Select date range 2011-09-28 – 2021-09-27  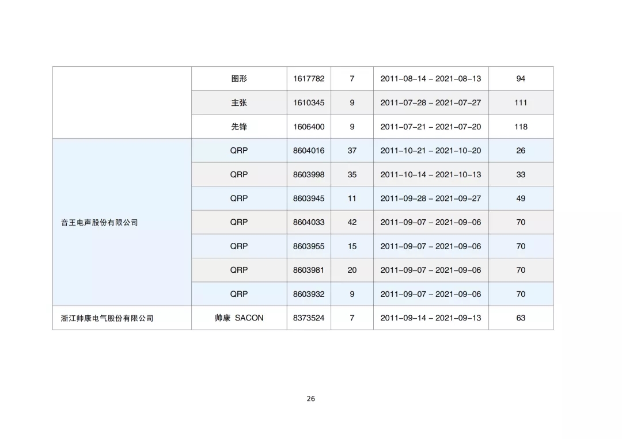coord(431,198)
